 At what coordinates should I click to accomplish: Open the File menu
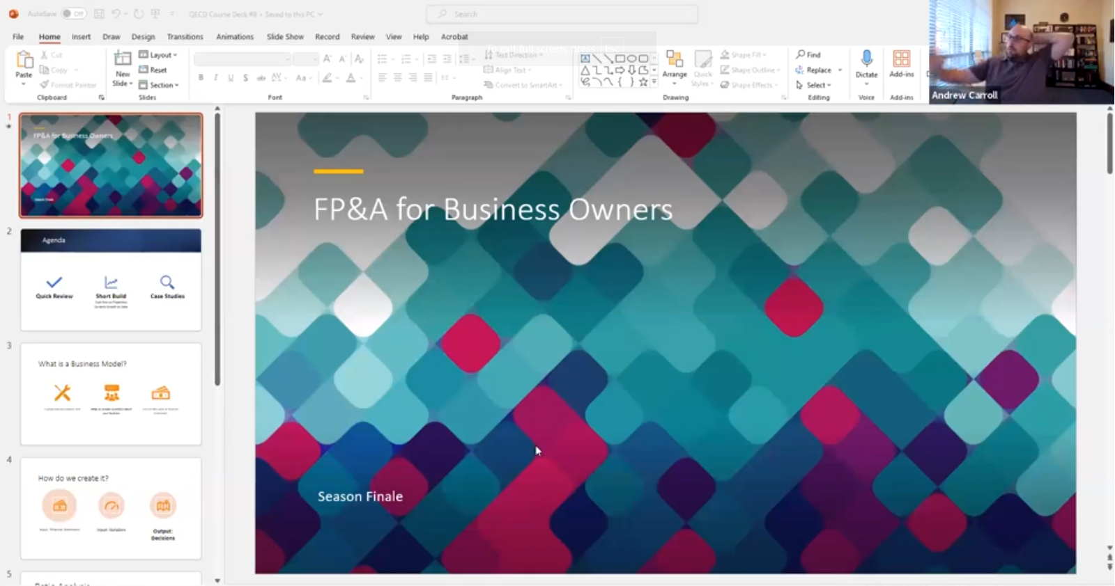click(18, 37)
